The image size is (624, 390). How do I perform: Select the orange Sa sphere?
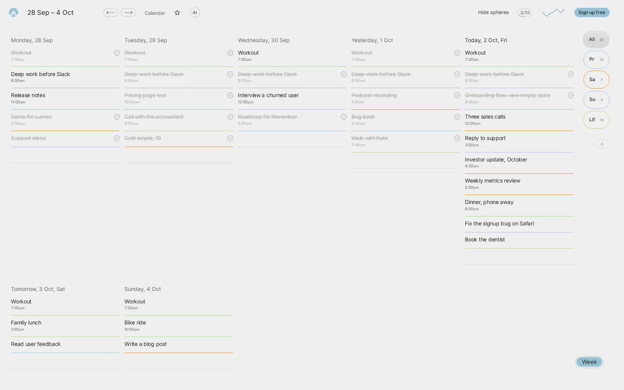click(x=596, y=80)
